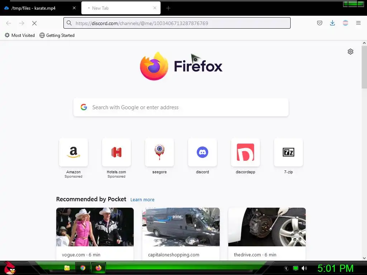The width and height of the screenshot is (367, 275).
Task: Click the vogue.com · 6 min label
Action: 81,255
